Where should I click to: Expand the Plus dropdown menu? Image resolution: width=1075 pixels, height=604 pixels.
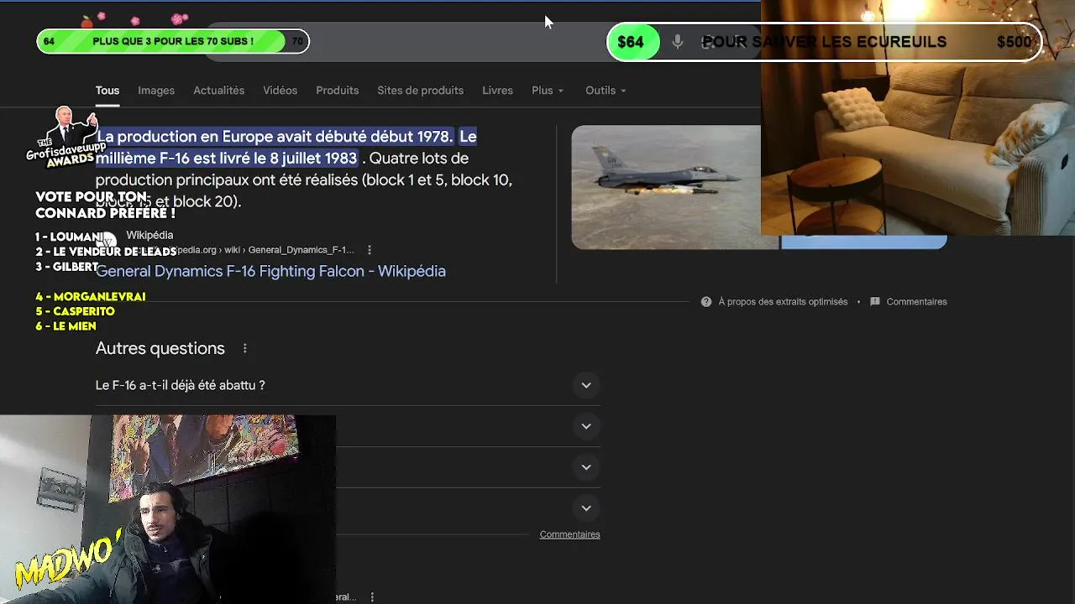click(548, 91)
